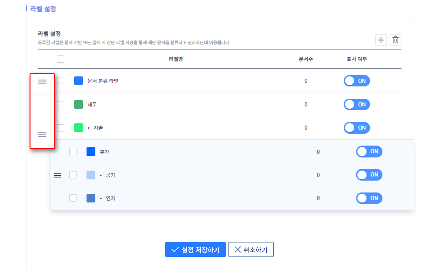Click the 문서수 column header
This screenshot has height=272, width=437.
306,59
